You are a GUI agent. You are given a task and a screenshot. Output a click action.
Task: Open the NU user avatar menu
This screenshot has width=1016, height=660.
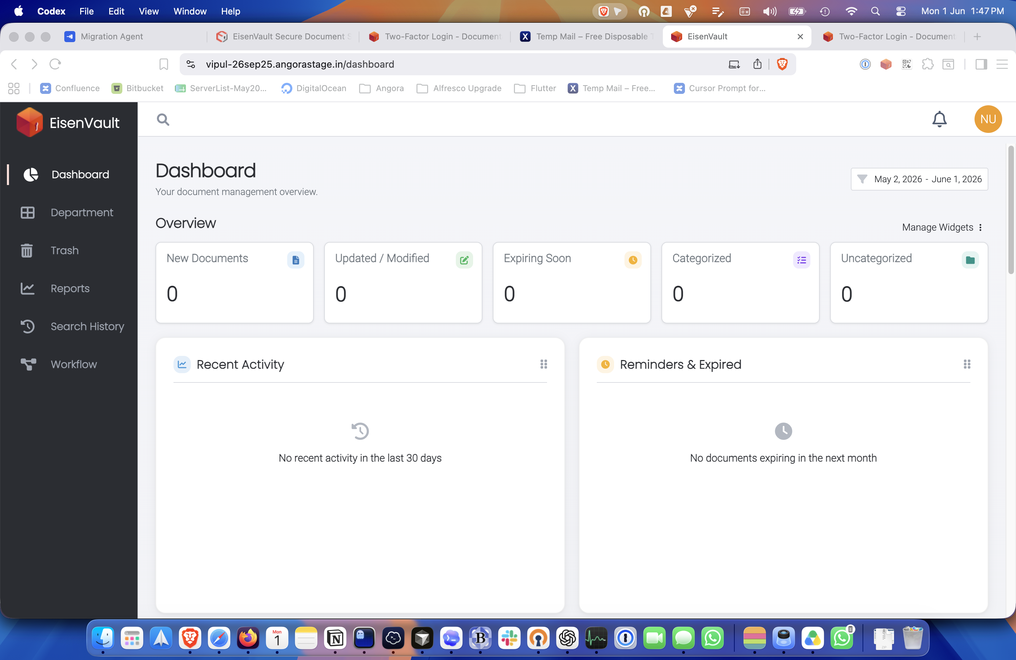[x=988, y=119]
